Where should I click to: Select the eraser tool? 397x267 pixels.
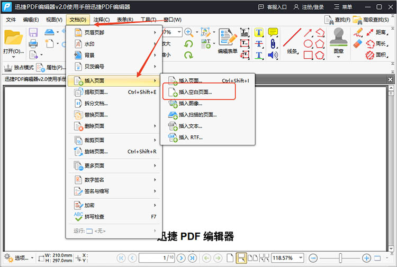[x=358, y=44]
